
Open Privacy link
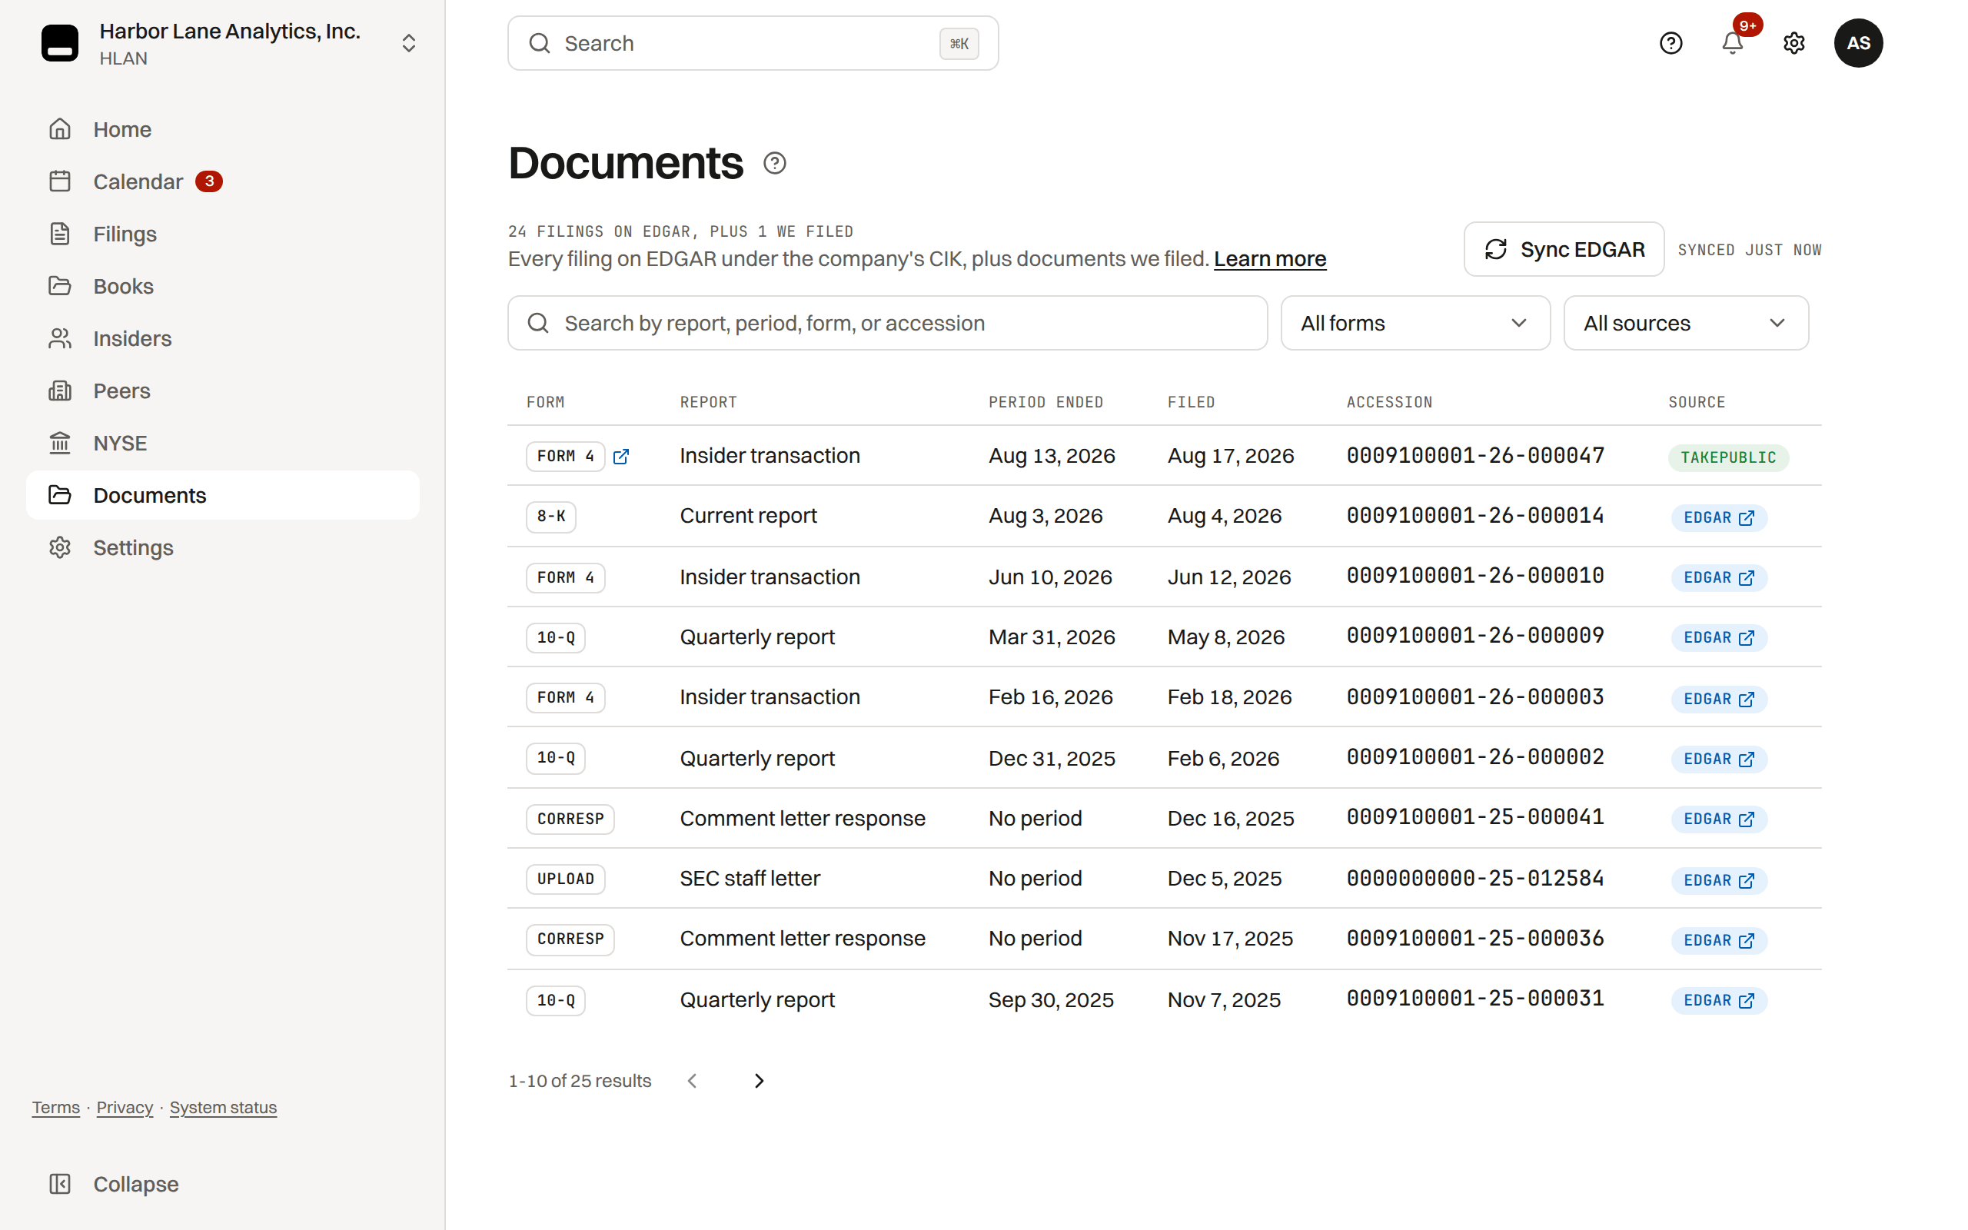pos(125,1107)
